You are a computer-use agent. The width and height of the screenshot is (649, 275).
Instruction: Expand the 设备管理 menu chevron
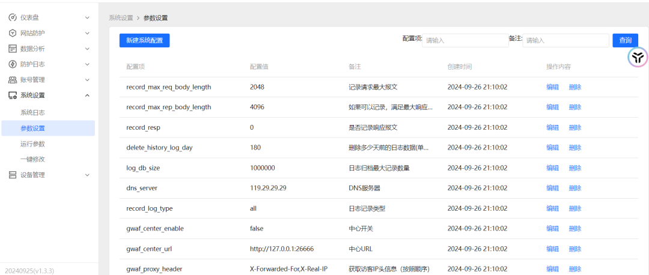point(87,175)
